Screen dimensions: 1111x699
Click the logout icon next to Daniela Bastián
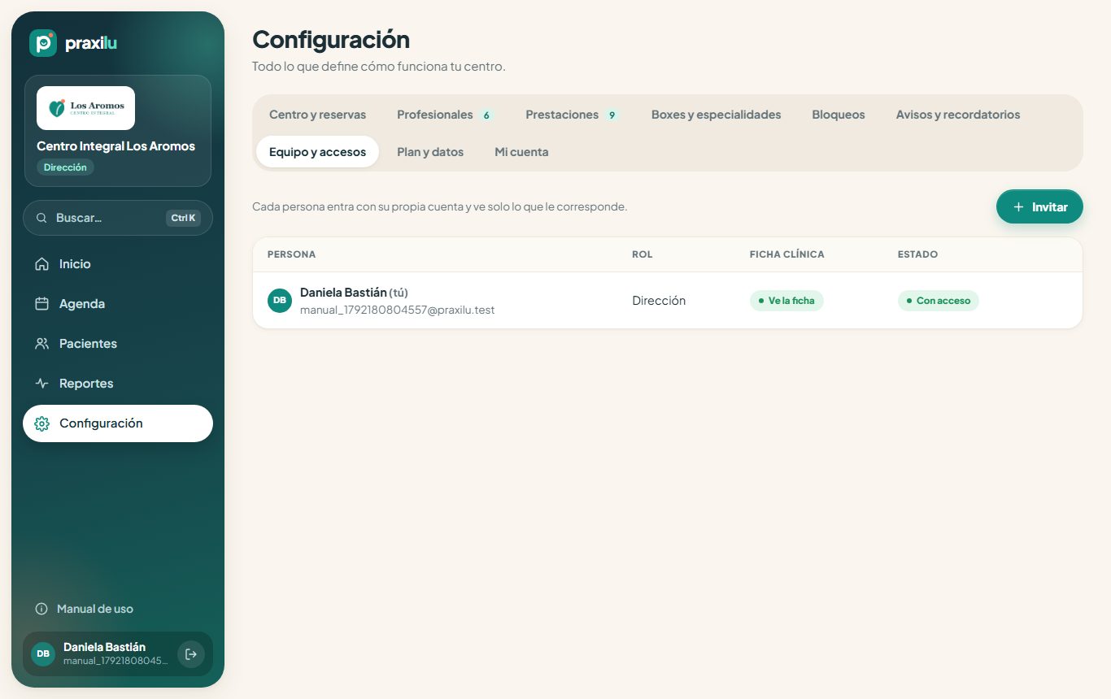tap(191, 654)
